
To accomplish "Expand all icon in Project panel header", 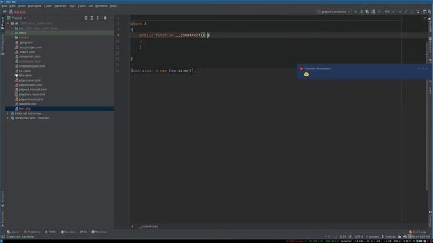I will [x=92, y=18].
